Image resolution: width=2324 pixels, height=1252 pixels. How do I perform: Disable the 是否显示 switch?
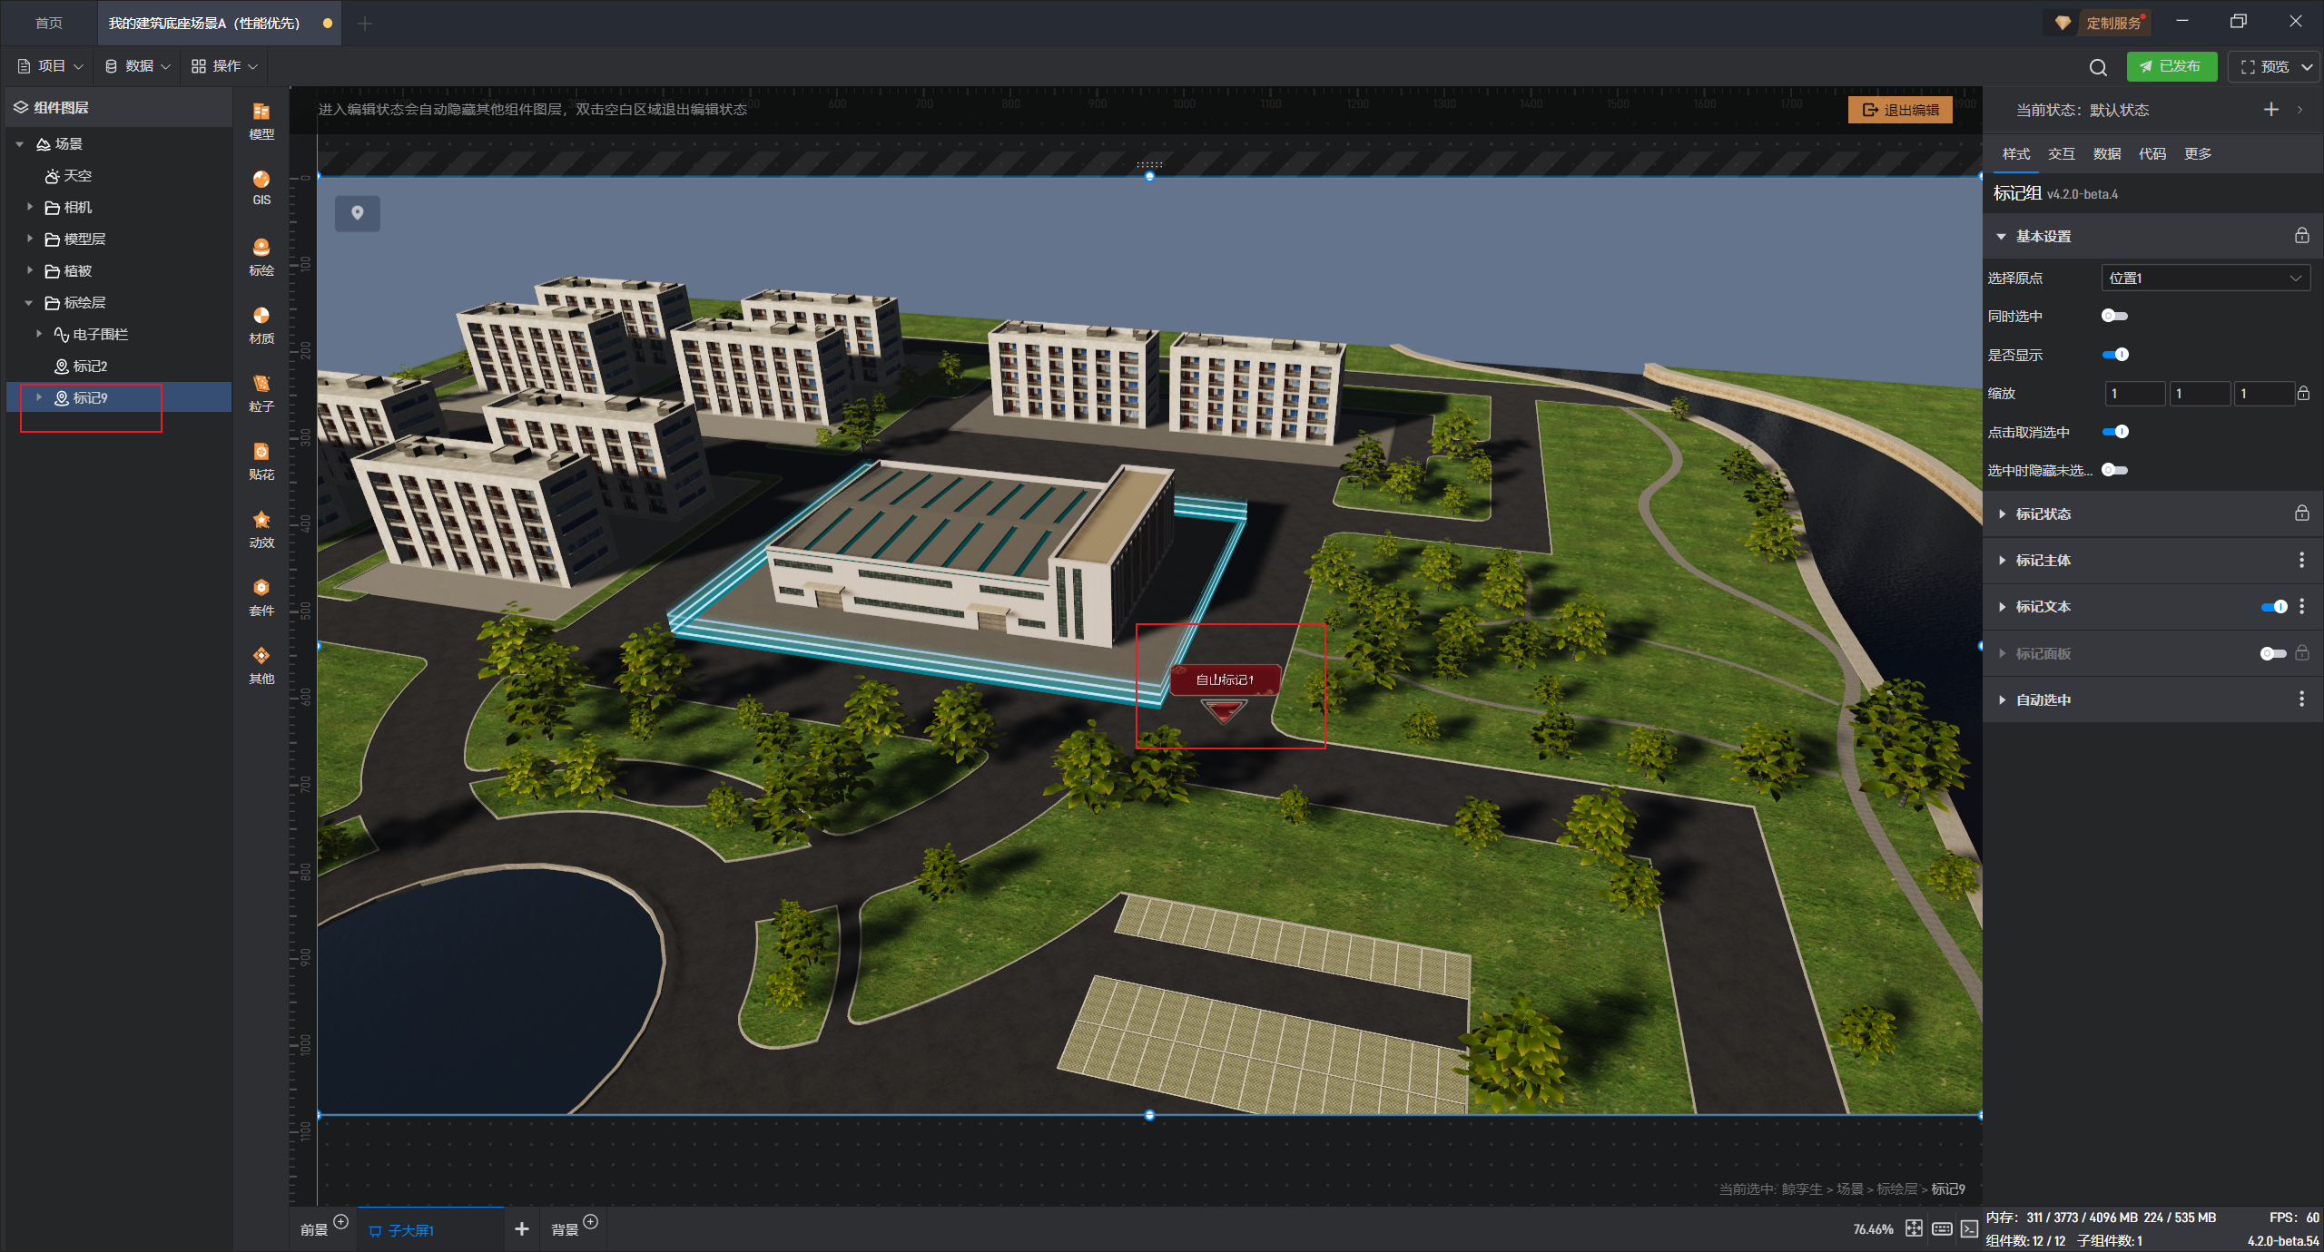coord(2114,355)
